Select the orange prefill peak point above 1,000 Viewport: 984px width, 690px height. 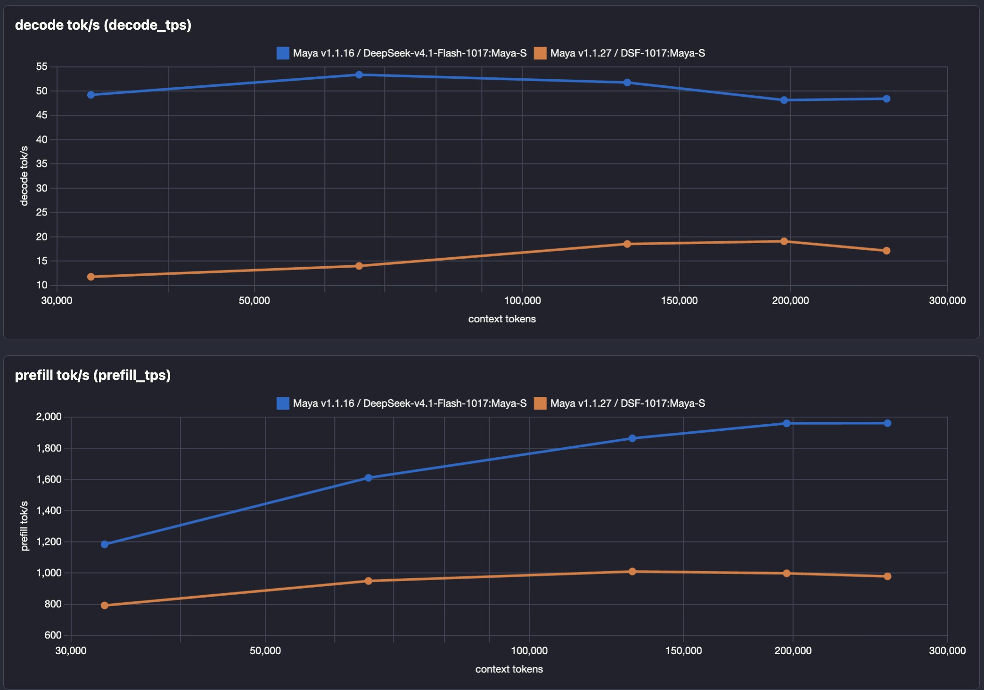pyautogui.click(x=632, y=572)
